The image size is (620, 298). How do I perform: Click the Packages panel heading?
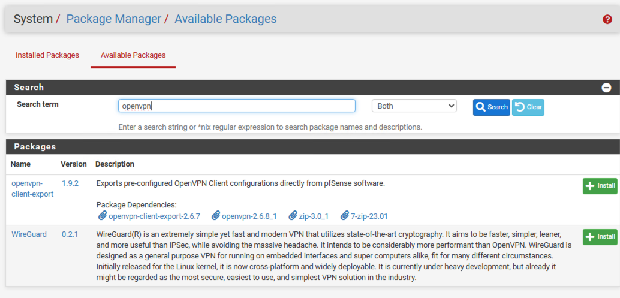[35, 147]
